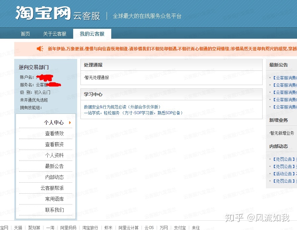Click the 级别: 初入云门 line

pyautogui.click(x=35, y=92)
